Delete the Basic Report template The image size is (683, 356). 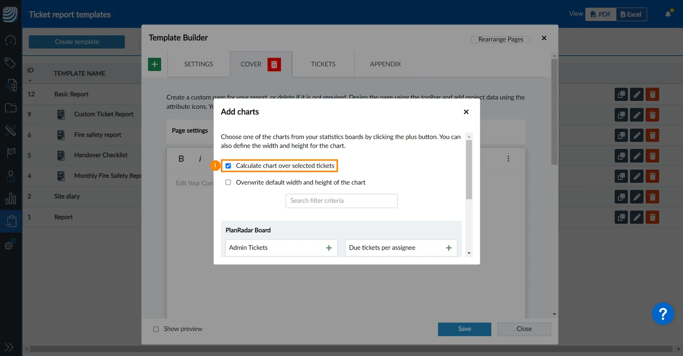[x=652, y=94]
